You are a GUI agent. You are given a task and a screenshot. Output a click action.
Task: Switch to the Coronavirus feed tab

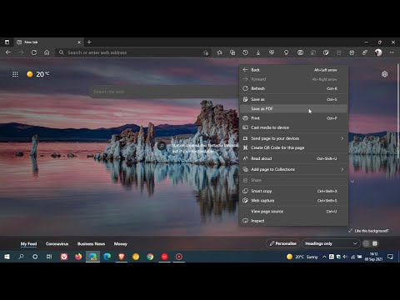pyautogui.click(x=57, y=243)
